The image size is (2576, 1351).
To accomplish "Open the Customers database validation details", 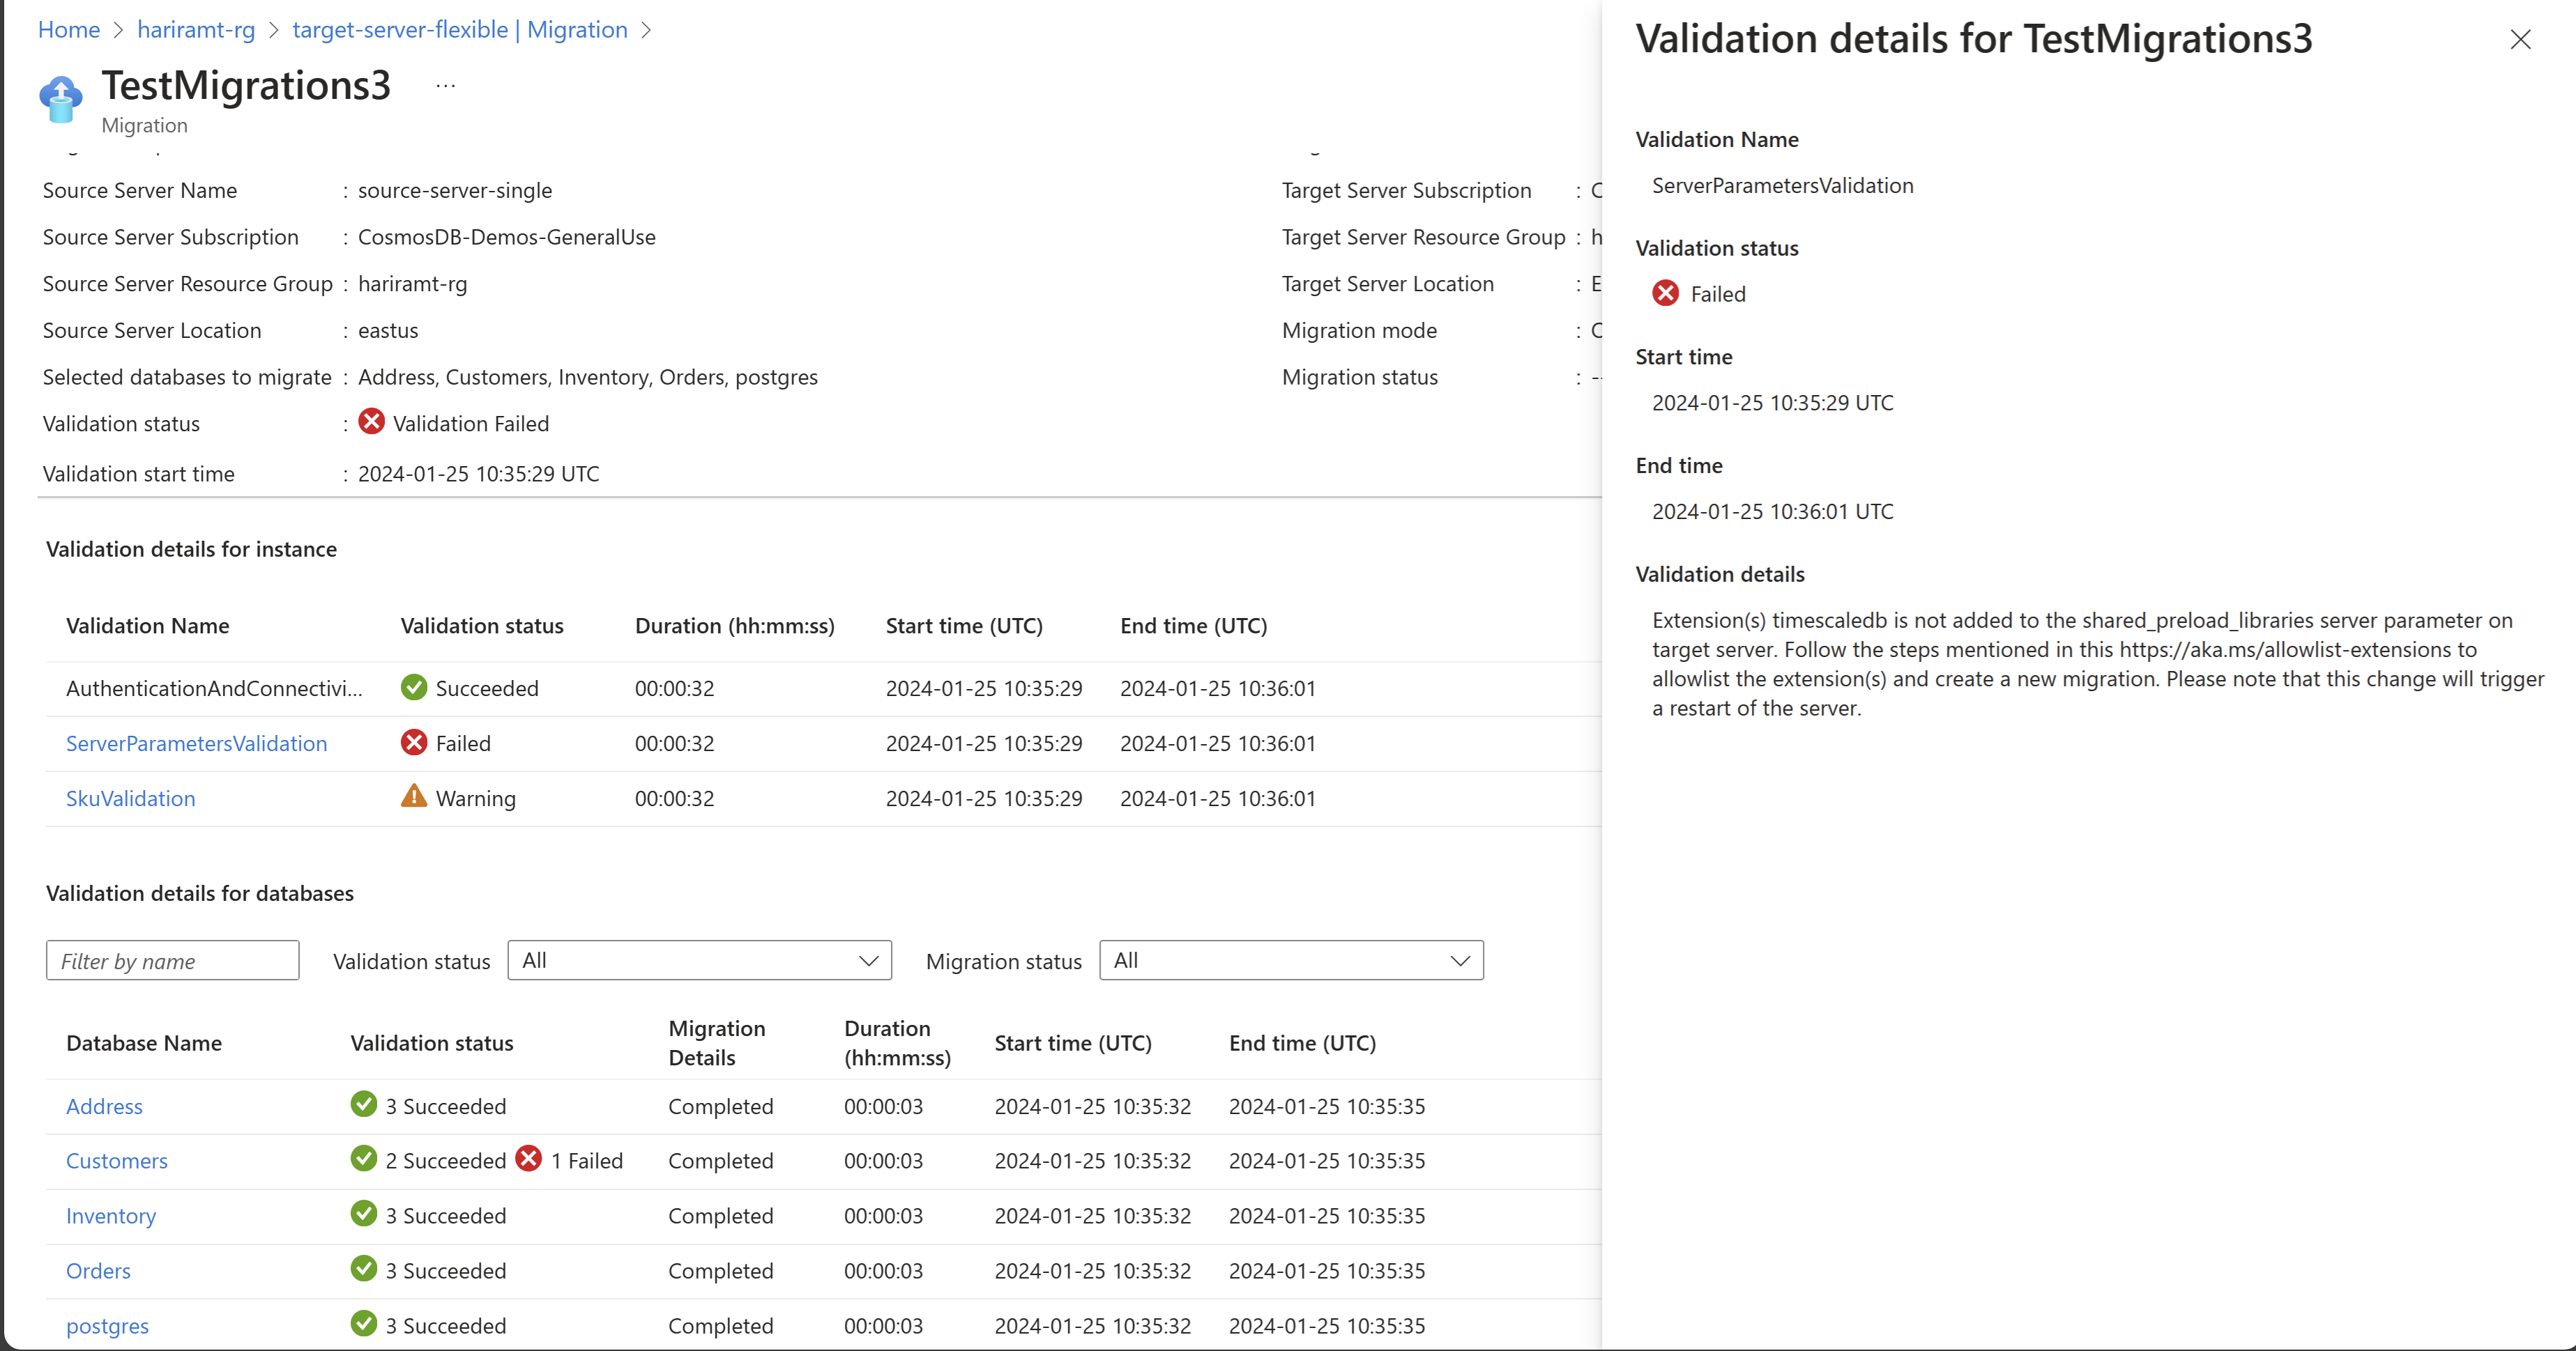I will pos(116,1161).
